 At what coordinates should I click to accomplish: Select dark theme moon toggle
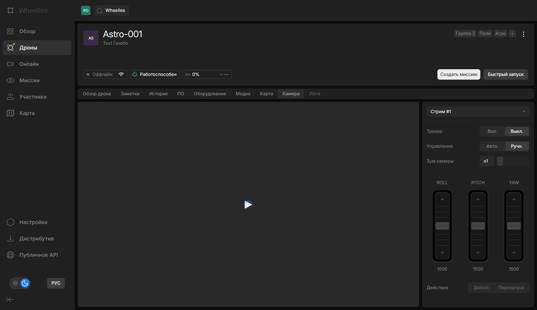coord(25,283)
